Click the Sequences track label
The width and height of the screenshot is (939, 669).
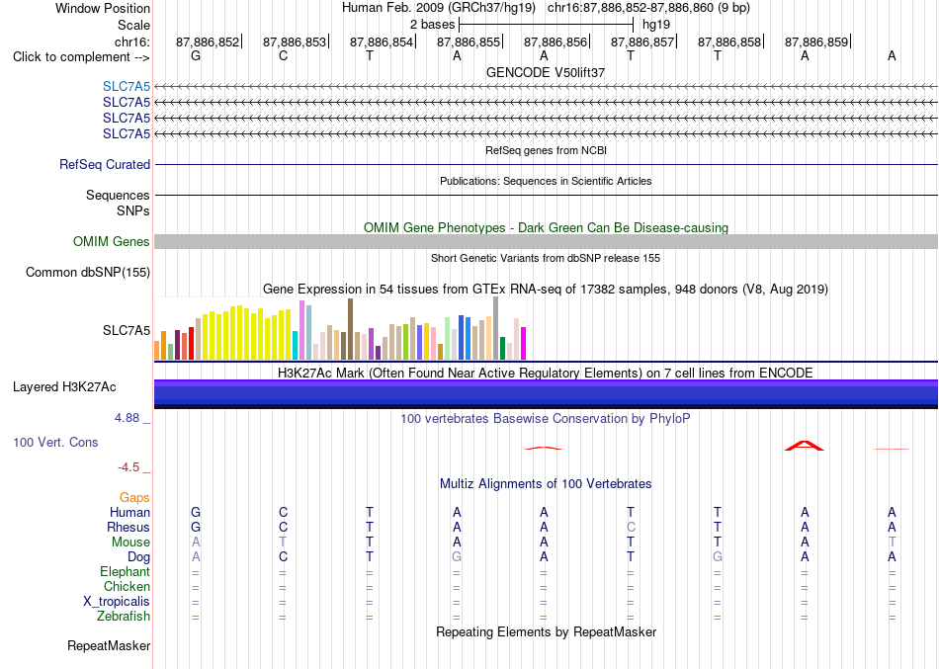tap(118, 196)
